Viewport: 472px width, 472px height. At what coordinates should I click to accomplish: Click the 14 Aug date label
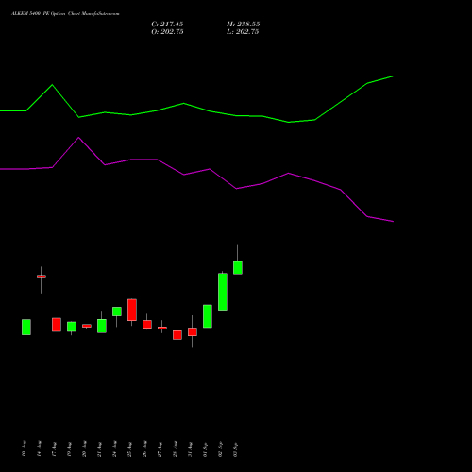click(x=39, y=448)
